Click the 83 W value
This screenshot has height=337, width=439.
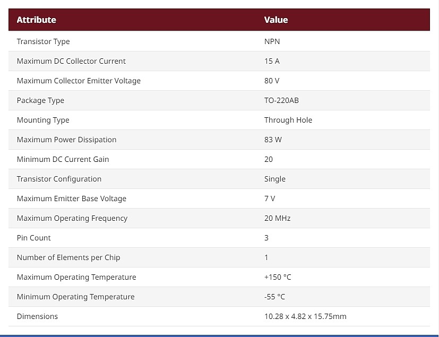pos(273,140)
